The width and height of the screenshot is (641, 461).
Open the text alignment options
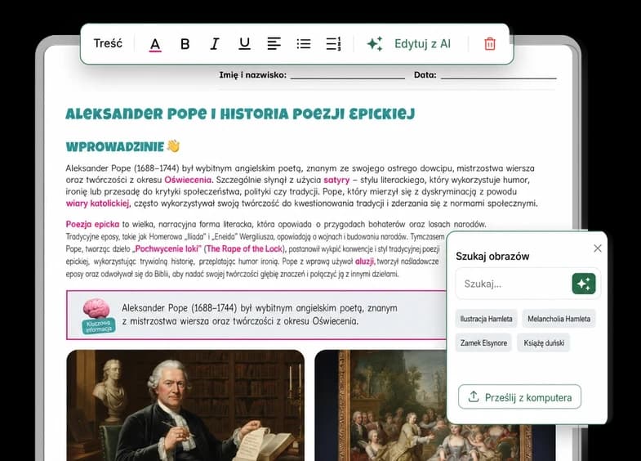[x=274, y=44]
